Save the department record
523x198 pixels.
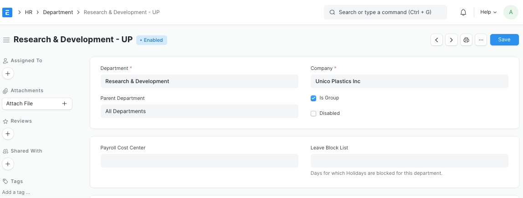[x=504, y=40]
